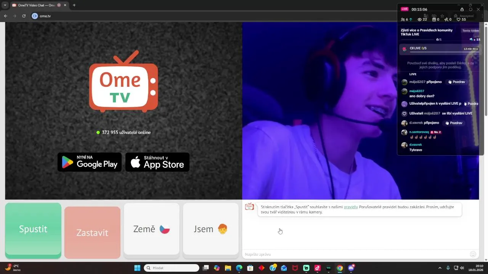Open the volume tray control
The width and height of the screenshot is (488, 274).
(x=462, y=268)
